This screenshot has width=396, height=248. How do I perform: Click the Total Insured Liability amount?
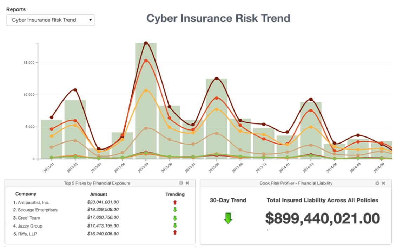pyautogui.click(x=322, y=218)
